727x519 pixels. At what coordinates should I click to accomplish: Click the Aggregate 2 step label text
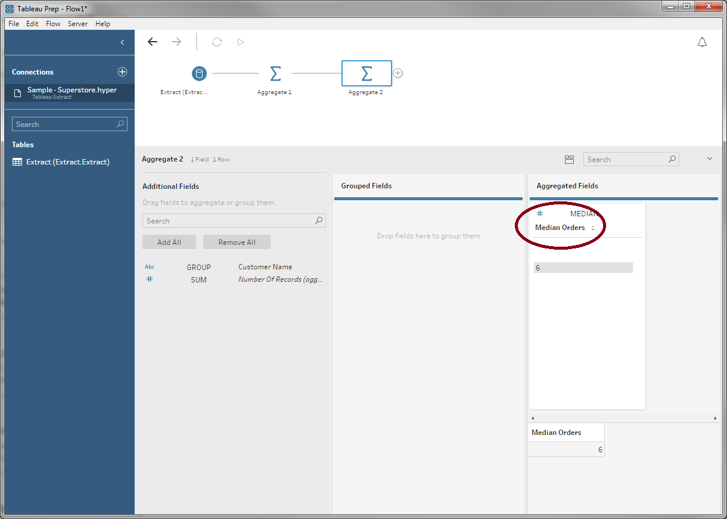366,92
